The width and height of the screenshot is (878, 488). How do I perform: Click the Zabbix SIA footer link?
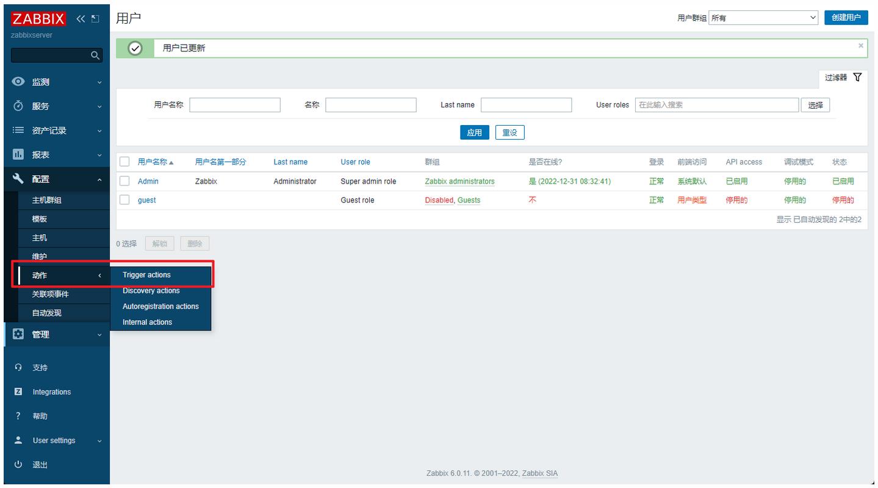click(540, 473)
